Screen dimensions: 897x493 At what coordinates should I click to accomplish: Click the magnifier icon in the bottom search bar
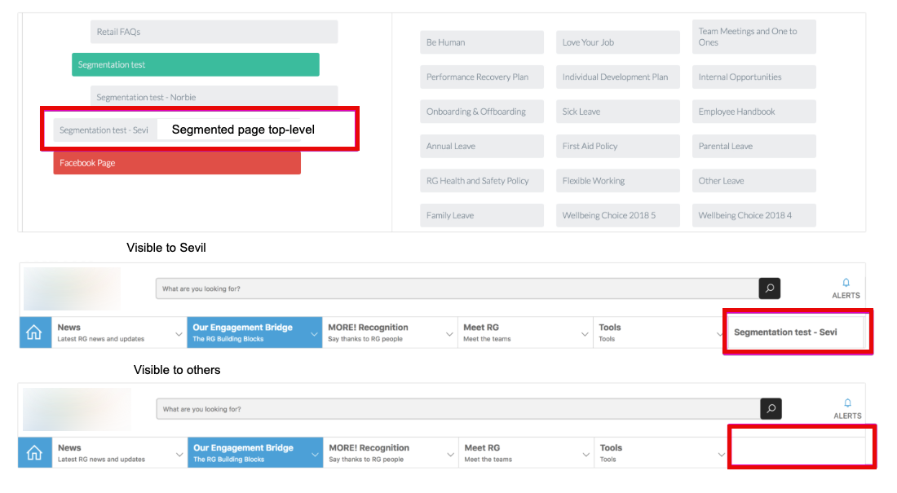(770, 408)
